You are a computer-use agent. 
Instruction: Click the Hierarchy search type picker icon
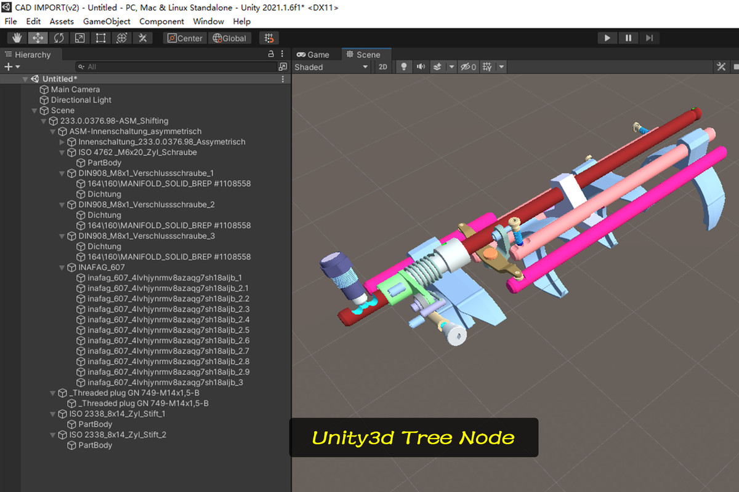click(x=283, y=66)
